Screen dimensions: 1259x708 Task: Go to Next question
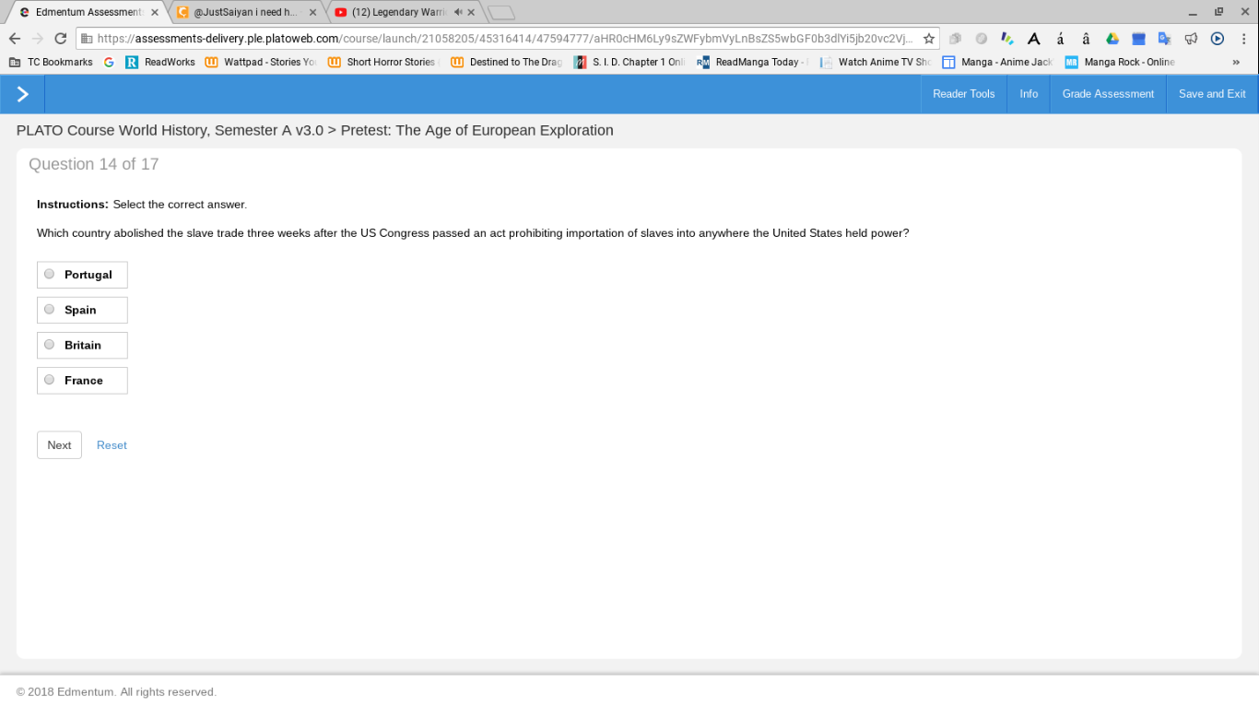tap(59, 445)
